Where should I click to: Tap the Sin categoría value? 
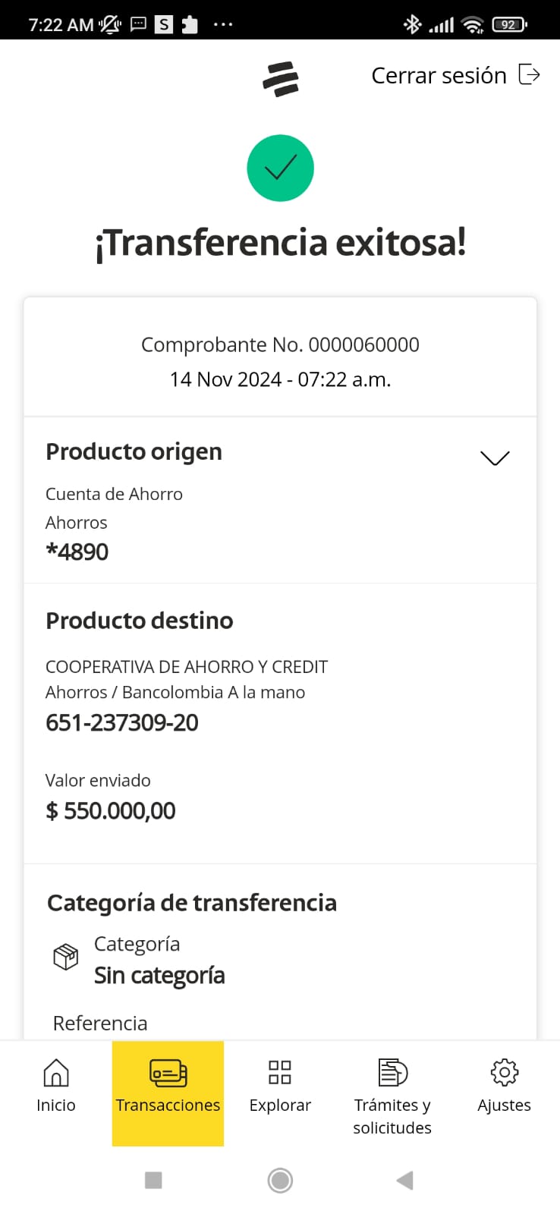pyautogui.click(x=159, y=976)
